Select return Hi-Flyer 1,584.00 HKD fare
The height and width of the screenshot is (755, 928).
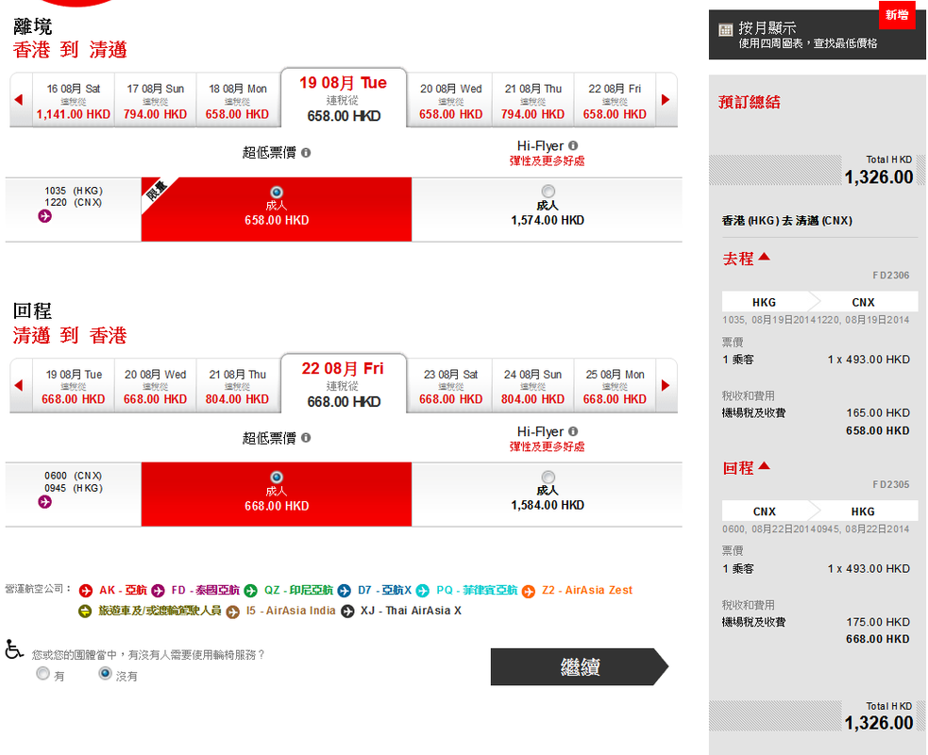(x=548, y=478)
